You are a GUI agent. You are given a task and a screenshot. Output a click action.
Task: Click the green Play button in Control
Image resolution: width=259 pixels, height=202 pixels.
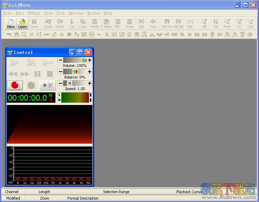pos(14,63)
